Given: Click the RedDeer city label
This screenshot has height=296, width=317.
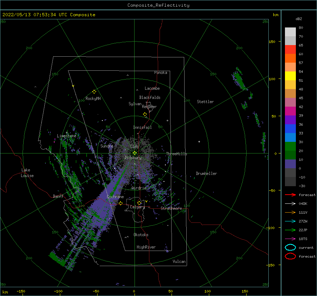Looking at the screenshot, I should coord(149,107).
